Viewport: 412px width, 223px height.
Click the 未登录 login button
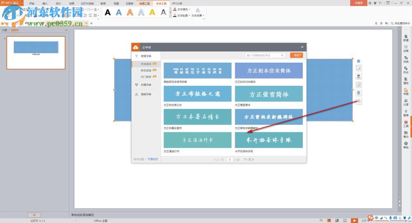(358, 3)
